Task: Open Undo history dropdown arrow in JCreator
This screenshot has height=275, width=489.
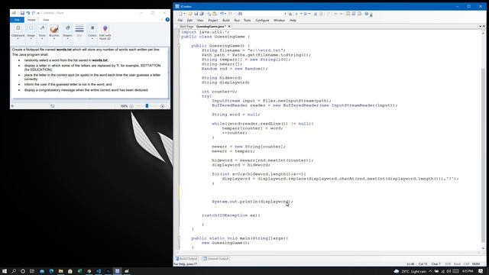Action: (x=225, y=14)
